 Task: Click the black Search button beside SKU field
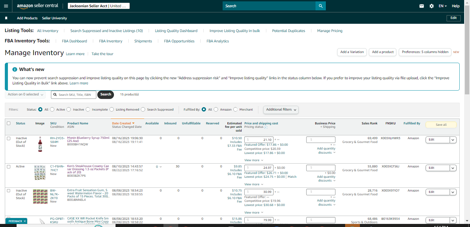coord(106,94)
